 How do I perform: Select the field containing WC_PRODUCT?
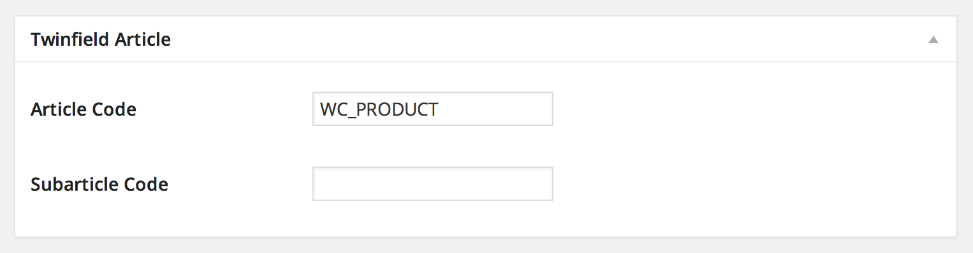433,109
